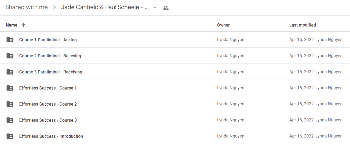This screenshot has height=145, width=350.
Task: Click the folder icon next to Effortless Success - Course 1
Action: click(10, 88)
